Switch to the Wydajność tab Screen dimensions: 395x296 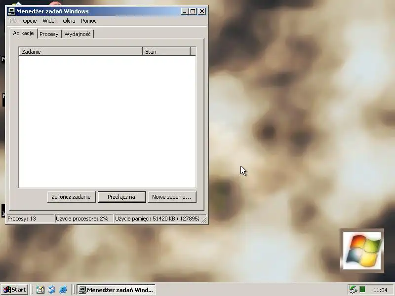(78, 34)
